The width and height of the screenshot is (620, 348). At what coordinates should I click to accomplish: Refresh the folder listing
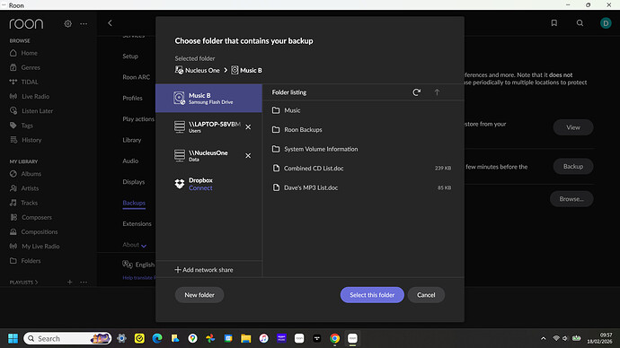(x=416, y=92)
